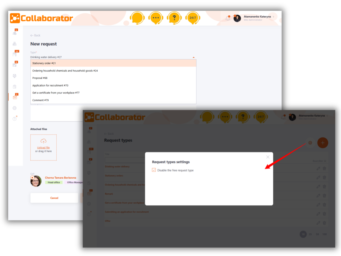Edit the Stationery orders request type
Image resolution: width=341 pixels, height=256 pixels.
(318, 177)
